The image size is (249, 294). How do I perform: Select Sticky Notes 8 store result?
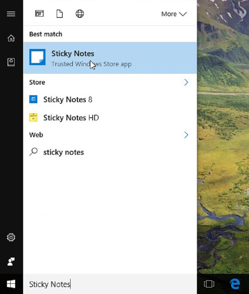pos(68,100)
